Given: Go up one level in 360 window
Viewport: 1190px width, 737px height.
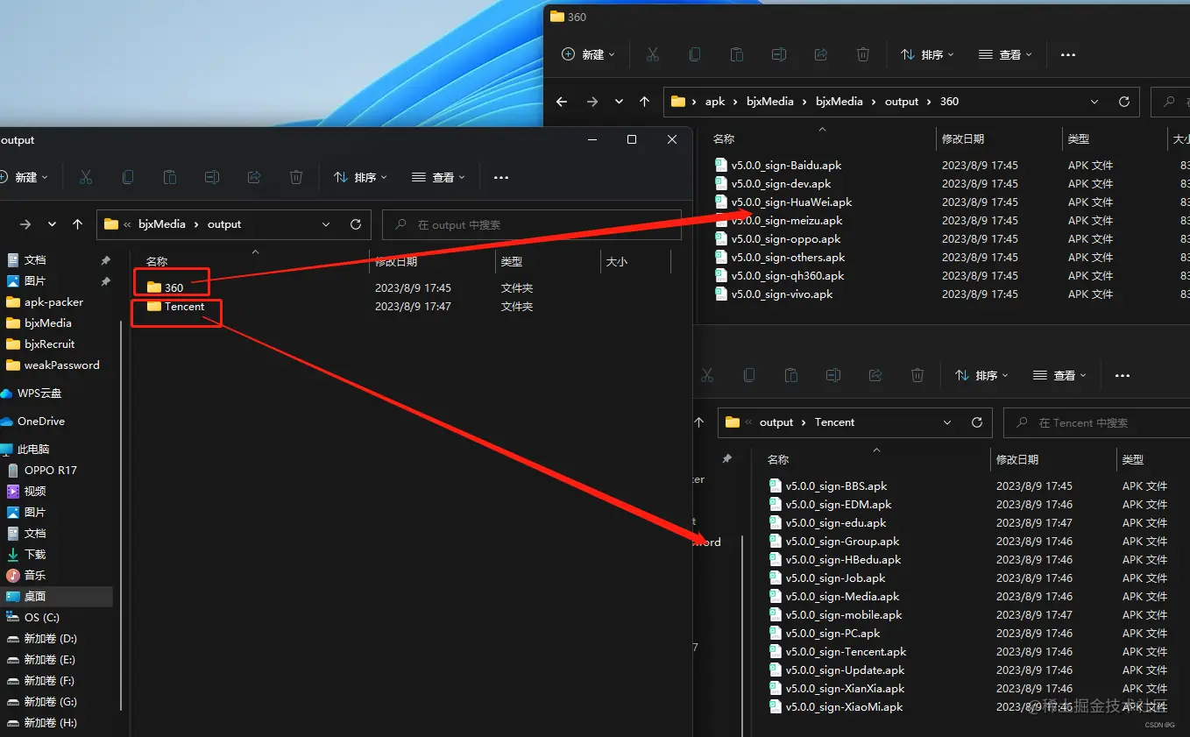Looking at the screenshot, I should point(645,102).
